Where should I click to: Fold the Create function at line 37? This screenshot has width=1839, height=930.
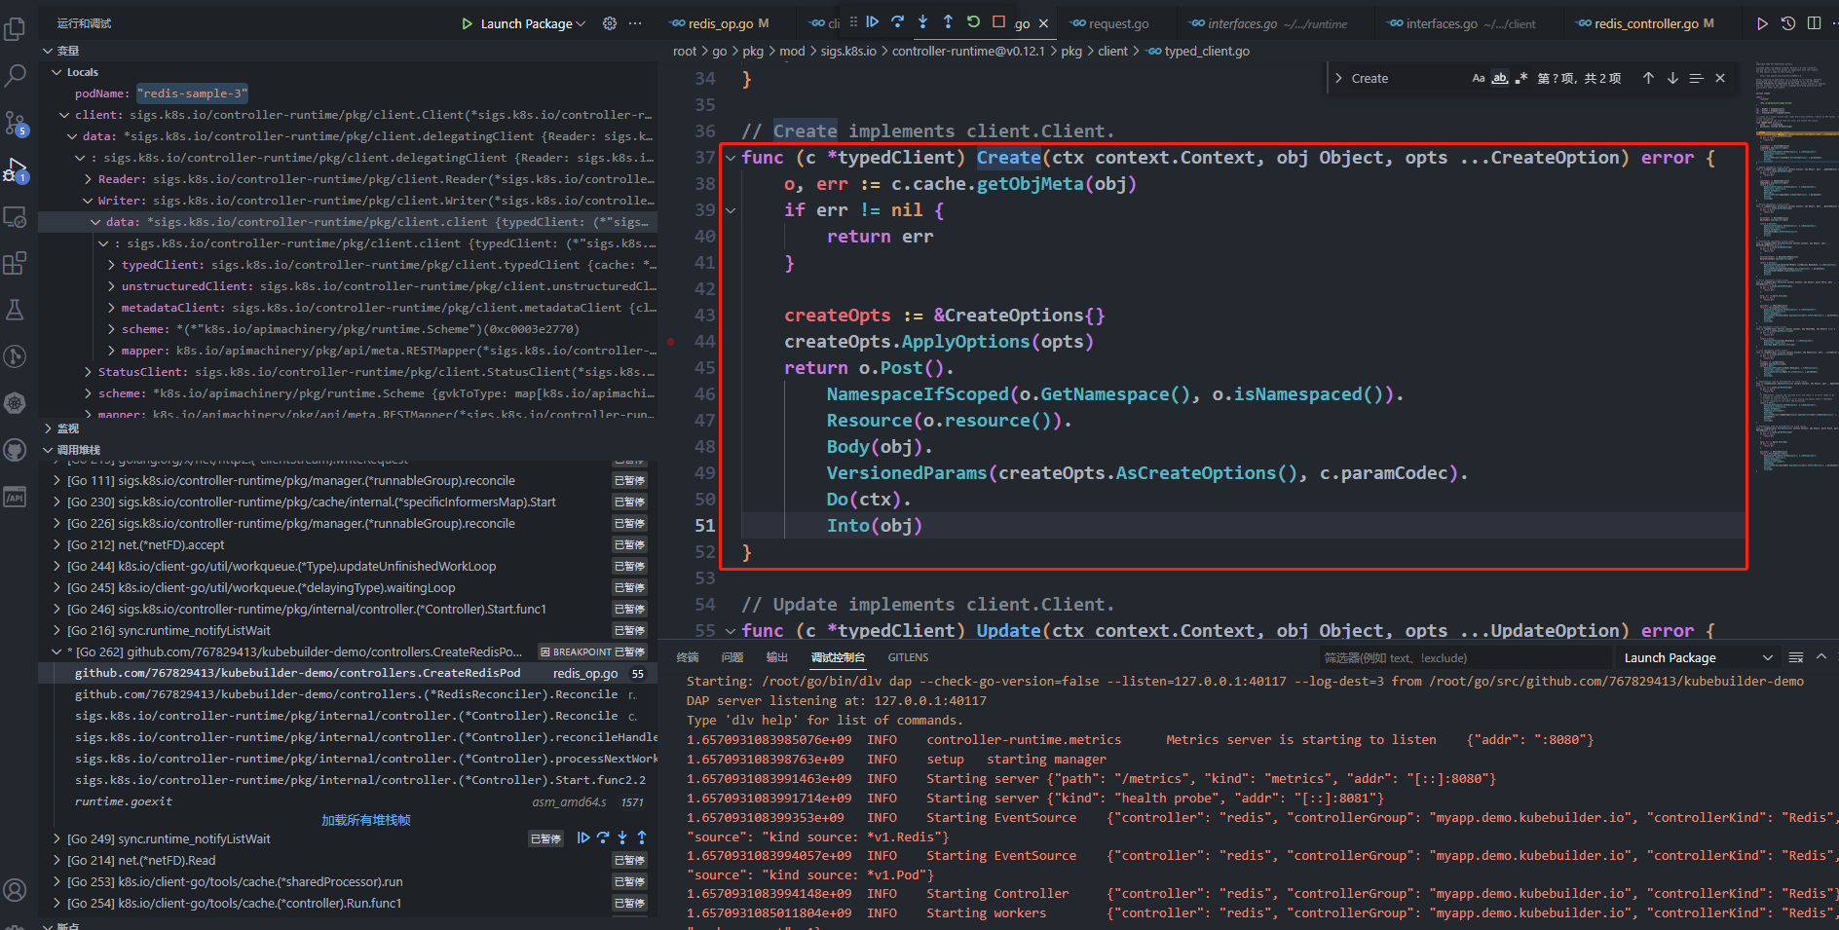pos(731,158)
